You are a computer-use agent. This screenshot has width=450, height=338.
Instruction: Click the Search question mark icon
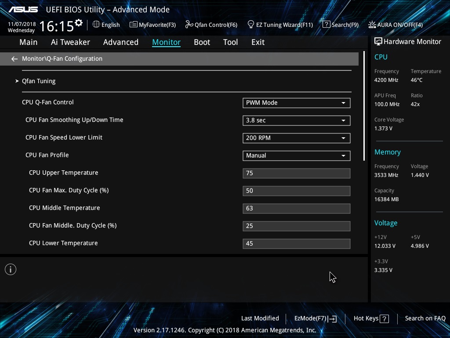[327, 25]
